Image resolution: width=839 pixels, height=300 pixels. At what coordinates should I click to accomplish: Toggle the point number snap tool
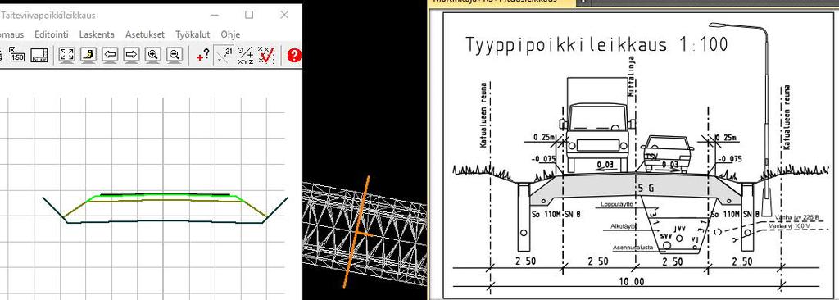(x=224, y=55)
